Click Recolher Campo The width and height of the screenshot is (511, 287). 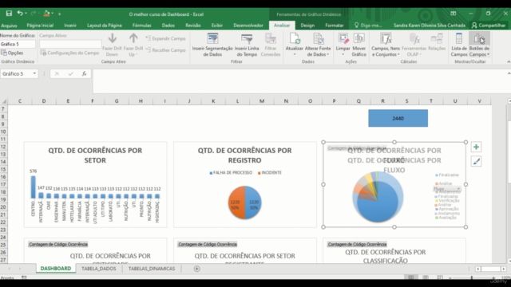[165, 50]
